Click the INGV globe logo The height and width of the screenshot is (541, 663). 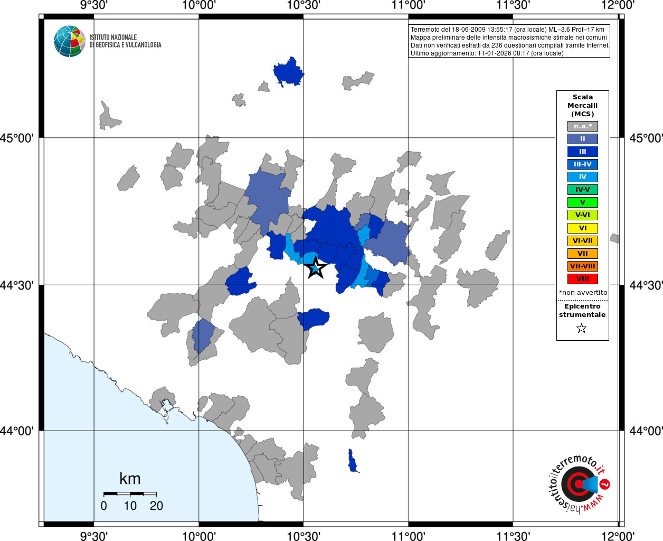tap(70, 41)
